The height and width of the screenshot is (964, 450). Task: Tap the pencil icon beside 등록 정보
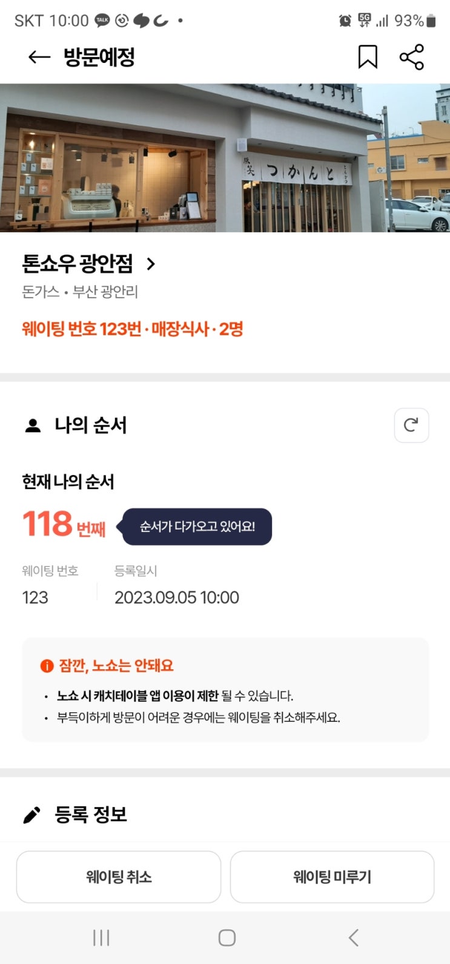click(31, 815)
